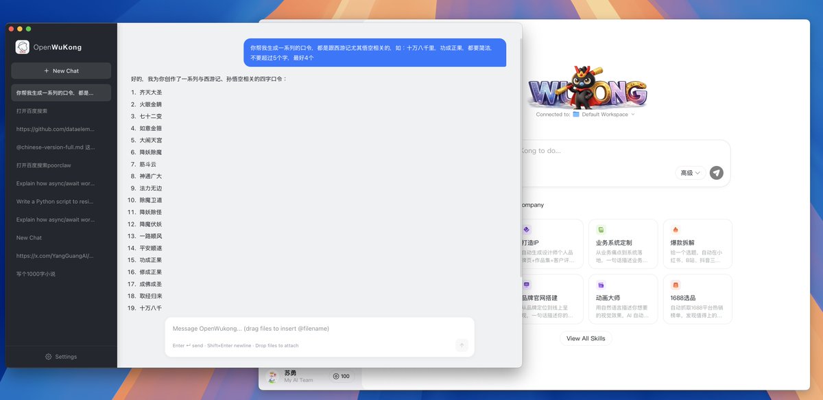The height and width of the screenshot is (400, 823).
Task: Click list item '筋斗云'
Action: click(x=148, y=165)
